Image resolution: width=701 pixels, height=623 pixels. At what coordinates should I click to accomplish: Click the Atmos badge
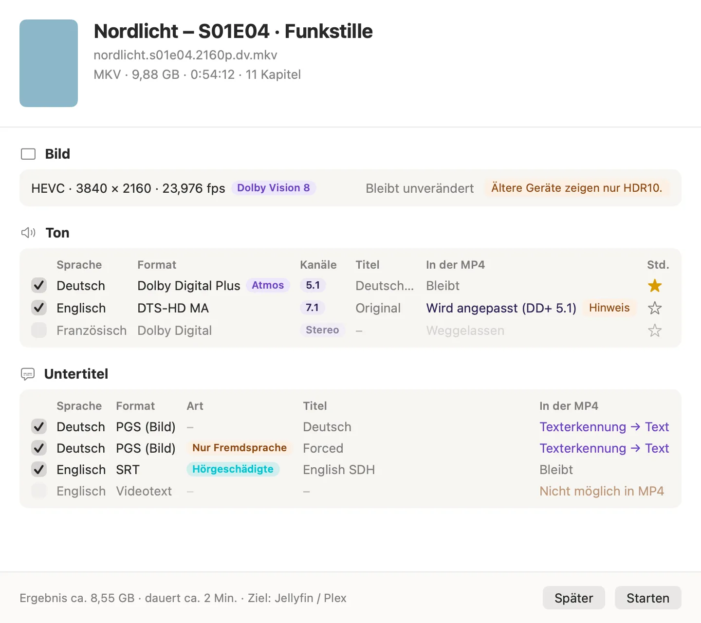click(x=268, y=285)
